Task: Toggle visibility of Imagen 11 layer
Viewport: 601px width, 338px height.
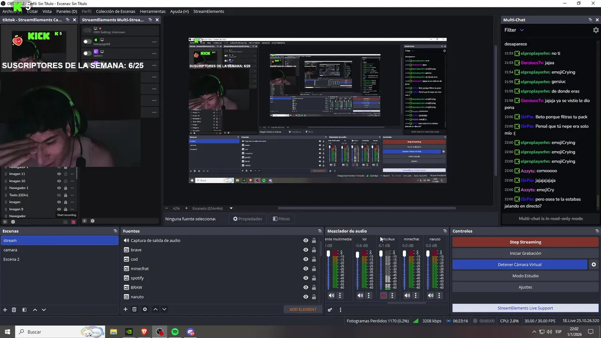Action: (59, 174)
